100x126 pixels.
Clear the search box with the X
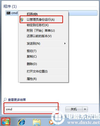tap(56, 109)
